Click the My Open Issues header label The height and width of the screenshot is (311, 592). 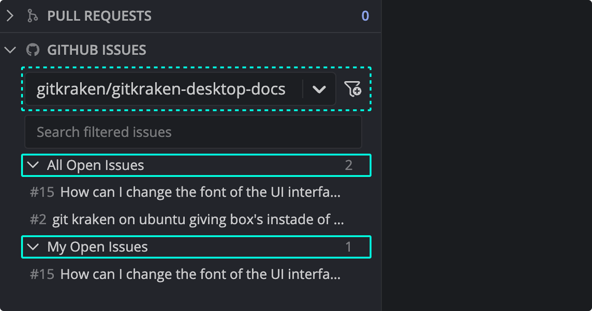(x=97, y=247)
